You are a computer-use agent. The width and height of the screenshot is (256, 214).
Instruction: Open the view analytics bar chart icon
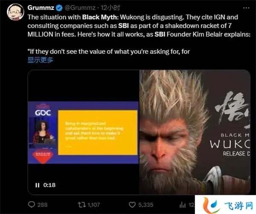[x=183, y=205]
